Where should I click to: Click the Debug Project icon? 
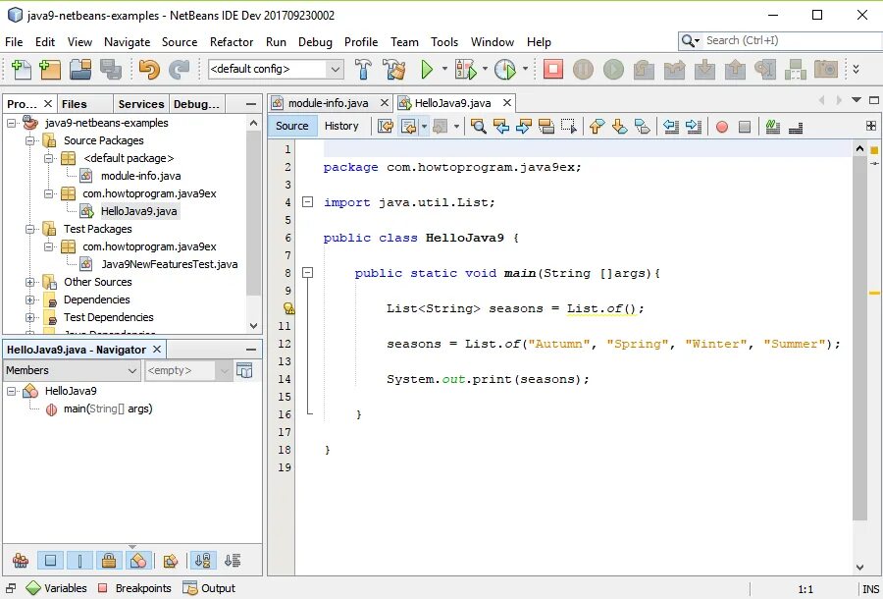466,70
